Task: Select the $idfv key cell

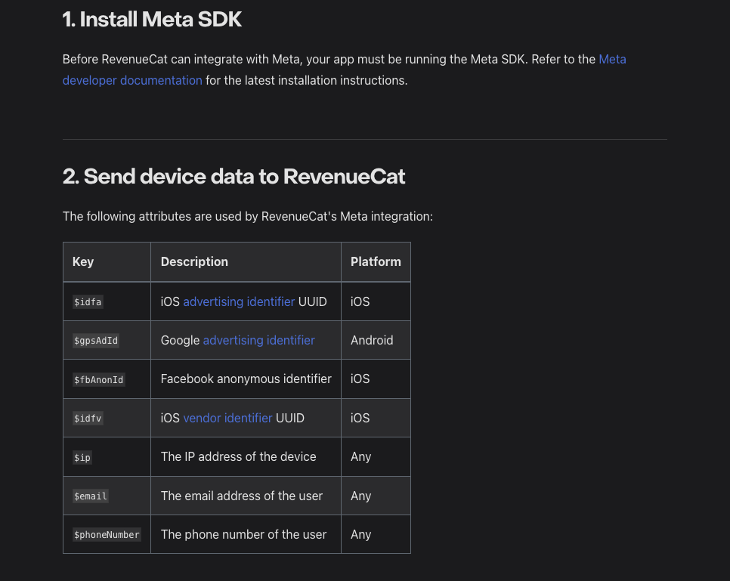Action: point(107,418)
